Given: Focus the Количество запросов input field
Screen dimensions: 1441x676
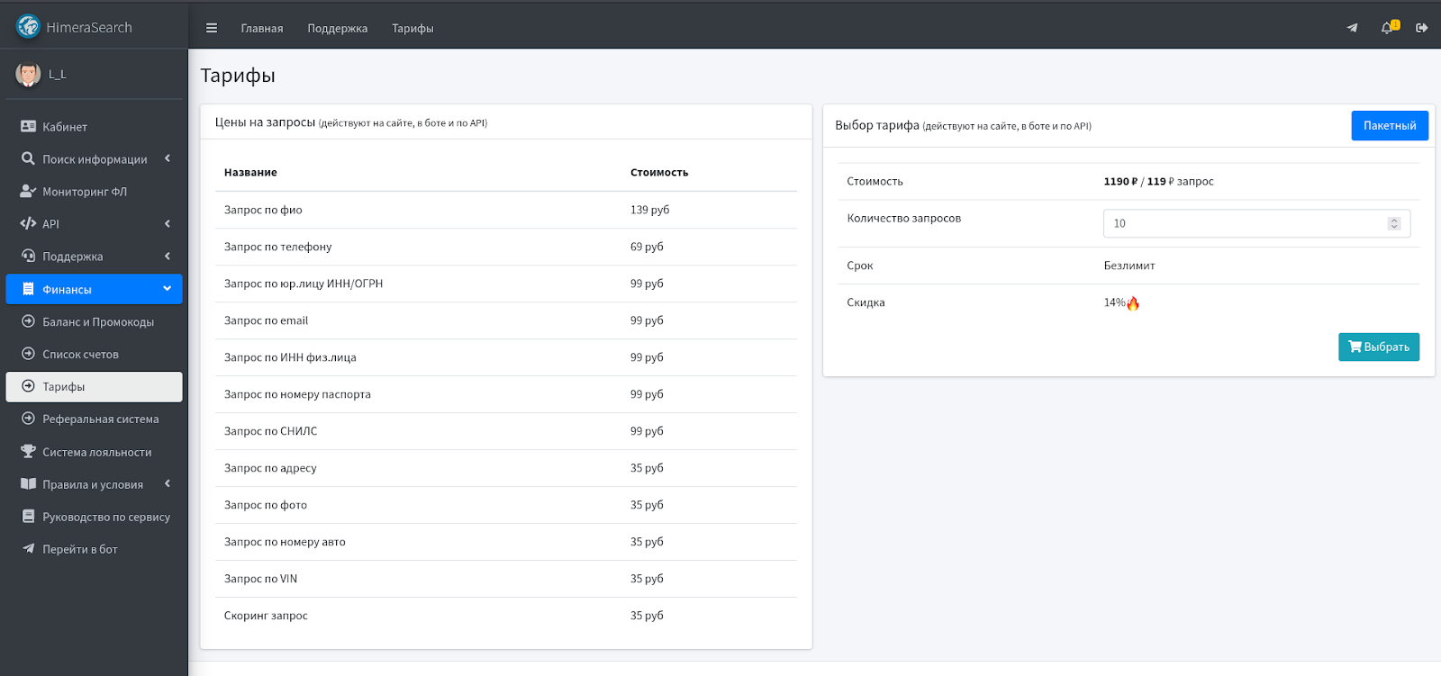Looking at the screenshot, I should coord(1243,223).
